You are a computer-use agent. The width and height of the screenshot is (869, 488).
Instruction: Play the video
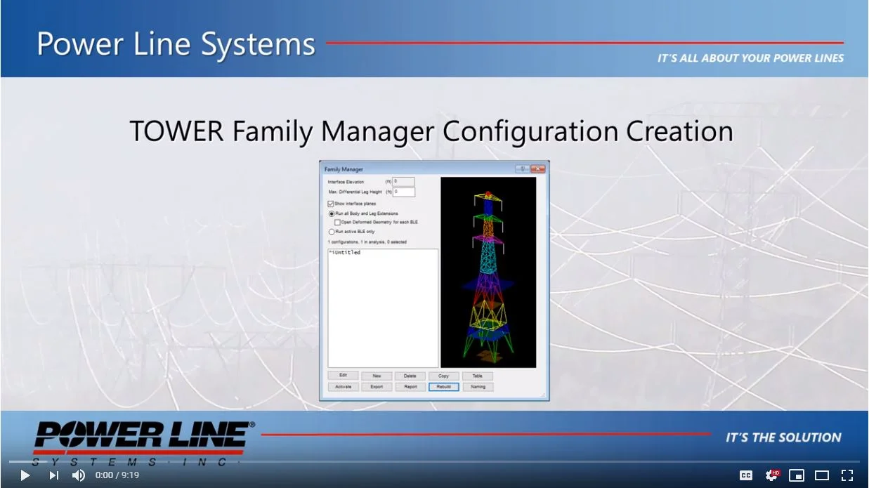tap(25, 475)
